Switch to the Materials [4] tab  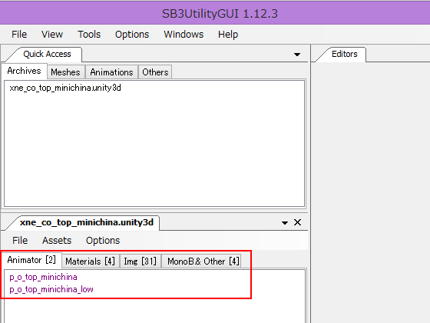tap(91, 261)
